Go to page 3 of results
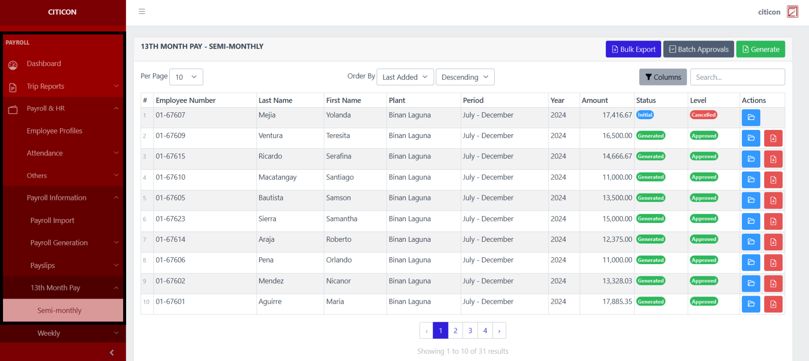This screenshot has width=809, height=361. (470, 331)
